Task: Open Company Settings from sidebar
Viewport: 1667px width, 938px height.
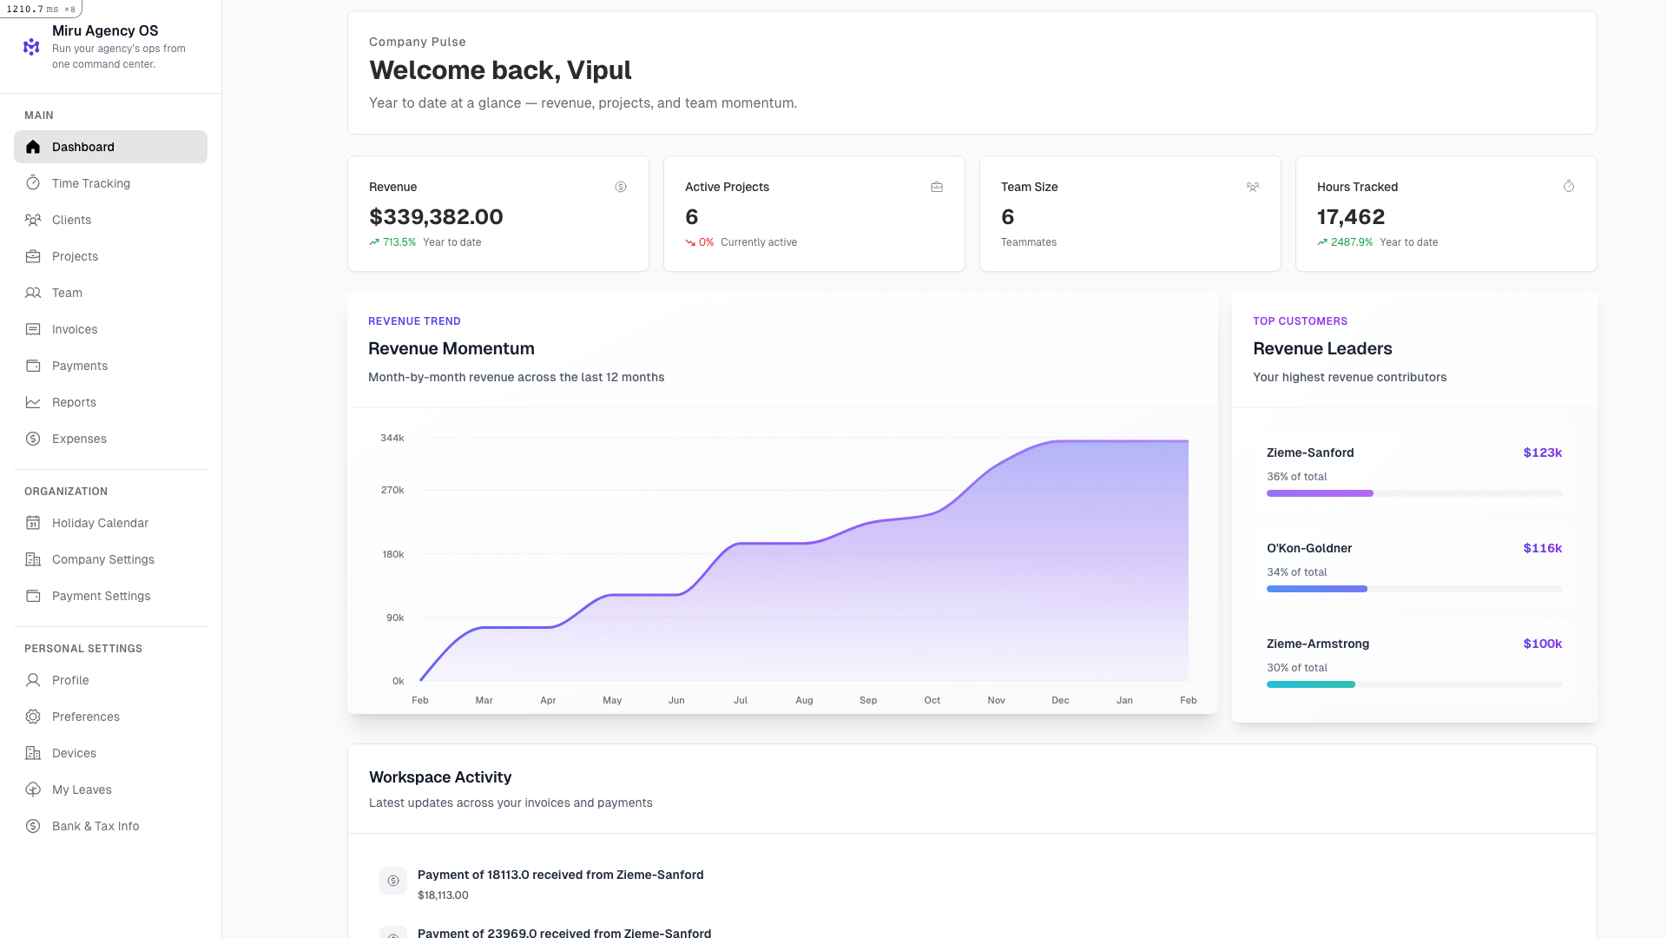Action: tap(102, 559)
